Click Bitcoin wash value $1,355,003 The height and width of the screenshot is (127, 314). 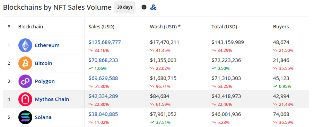pyautogui.click(x=163, y=60)
